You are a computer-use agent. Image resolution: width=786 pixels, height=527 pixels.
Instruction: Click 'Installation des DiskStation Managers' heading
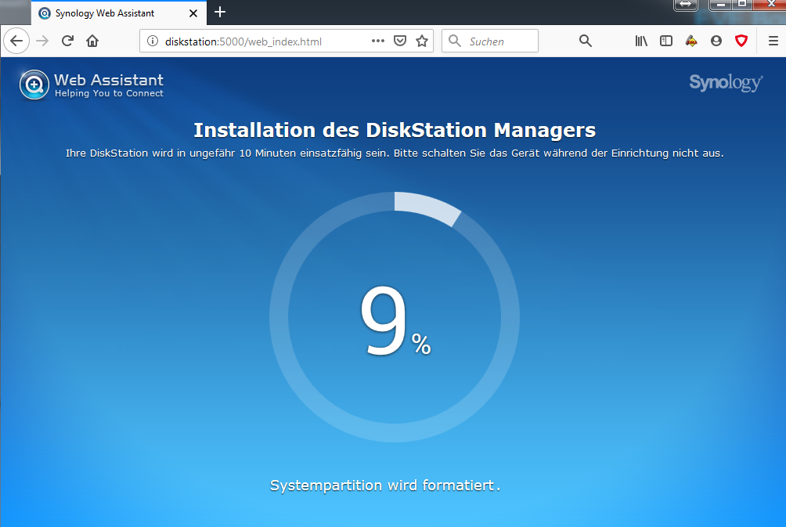395,130
